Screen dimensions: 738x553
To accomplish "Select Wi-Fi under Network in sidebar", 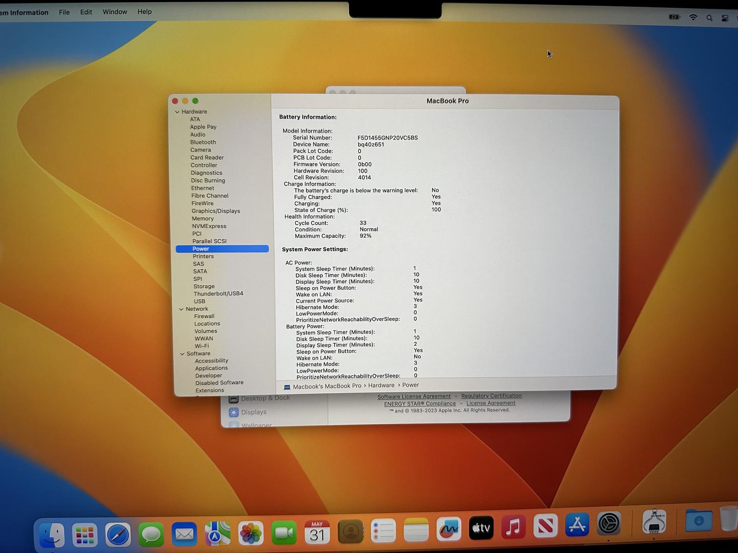I will [x=202, y=346].
